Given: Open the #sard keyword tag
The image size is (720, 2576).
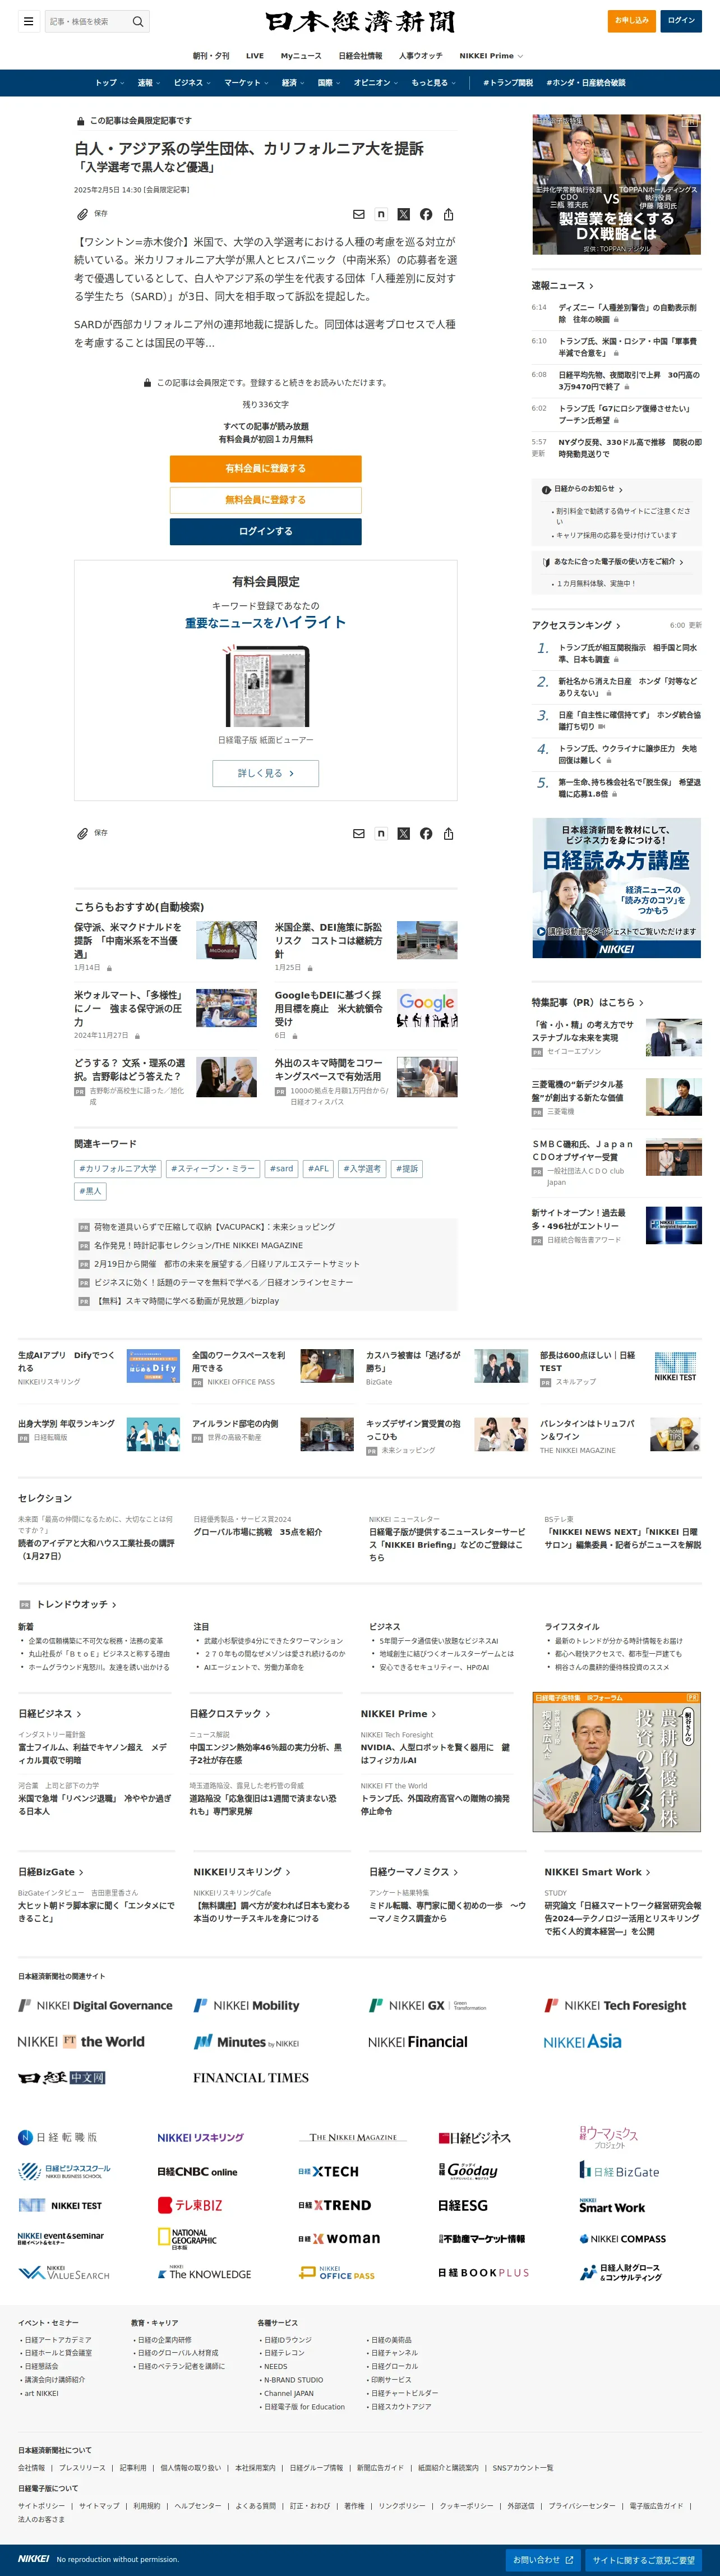Looking at the screenshot, I should 281,1168.
